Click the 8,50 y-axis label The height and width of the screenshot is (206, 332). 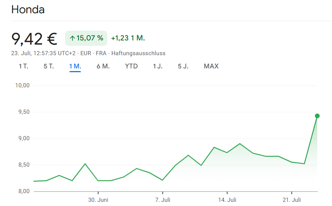(x=24, y=165)
